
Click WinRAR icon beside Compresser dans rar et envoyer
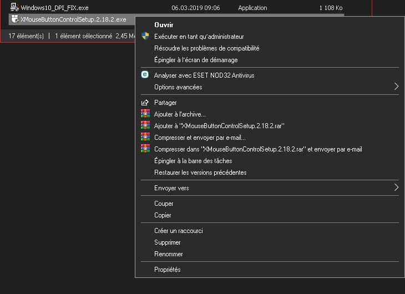coord(145,148)
